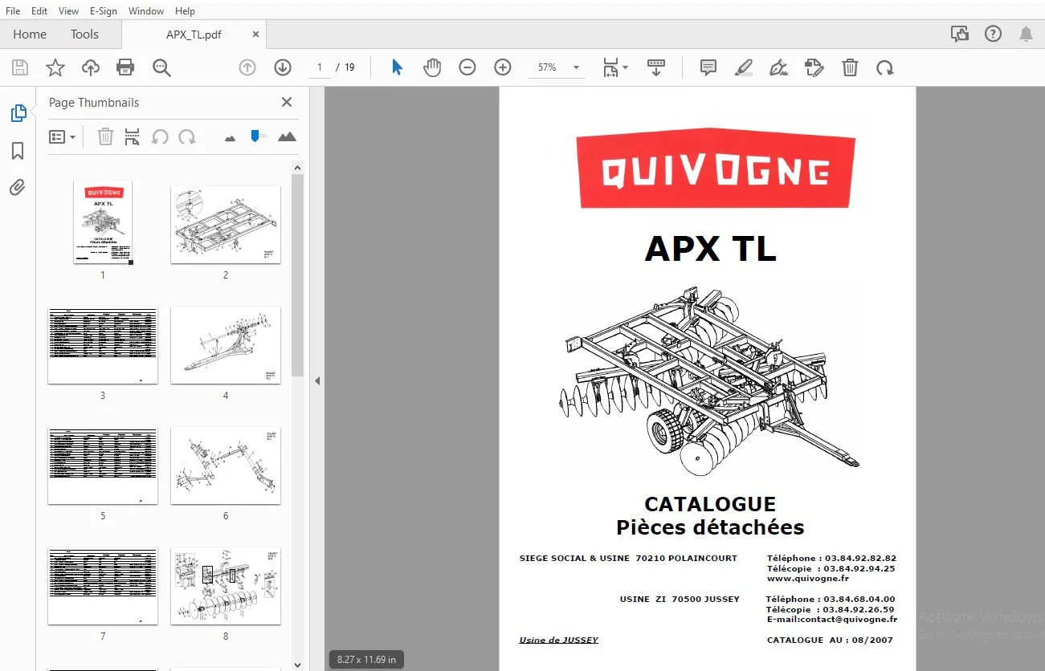Select page 8 thumbnail
The image size is (1045, 671).
[x=226, y=586]
